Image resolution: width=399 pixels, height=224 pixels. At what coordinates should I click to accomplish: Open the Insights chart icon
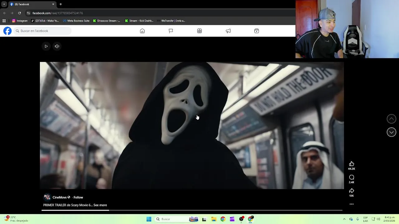[199, 31]
